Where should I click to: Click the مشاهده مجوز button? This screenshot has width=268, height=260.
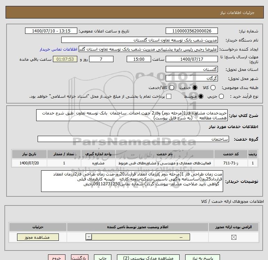pos(38,237)
